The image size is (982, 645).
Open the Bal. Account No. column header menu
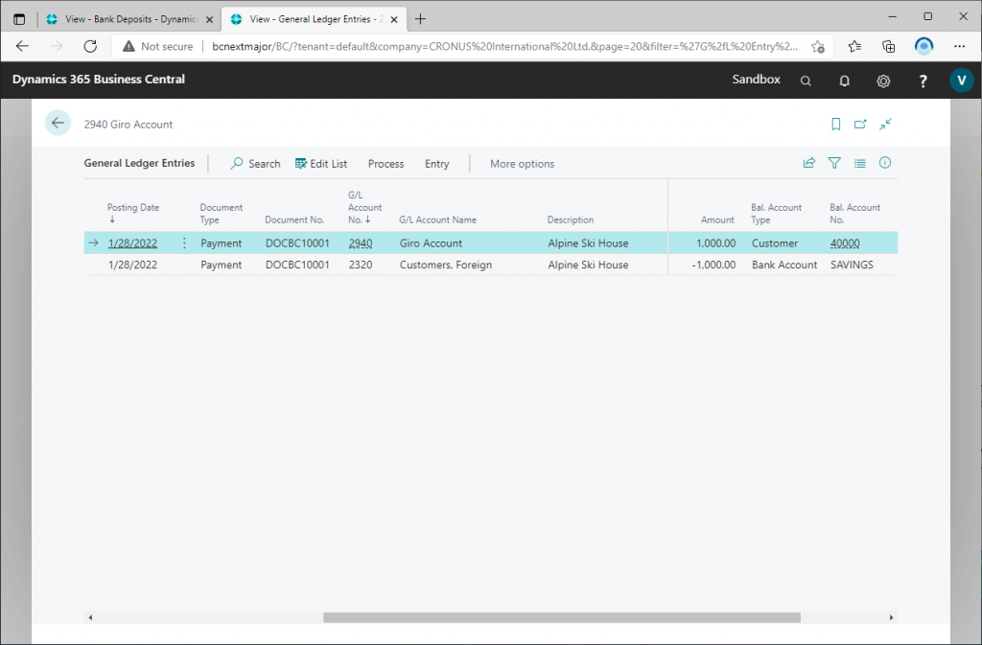click(854, 214)
